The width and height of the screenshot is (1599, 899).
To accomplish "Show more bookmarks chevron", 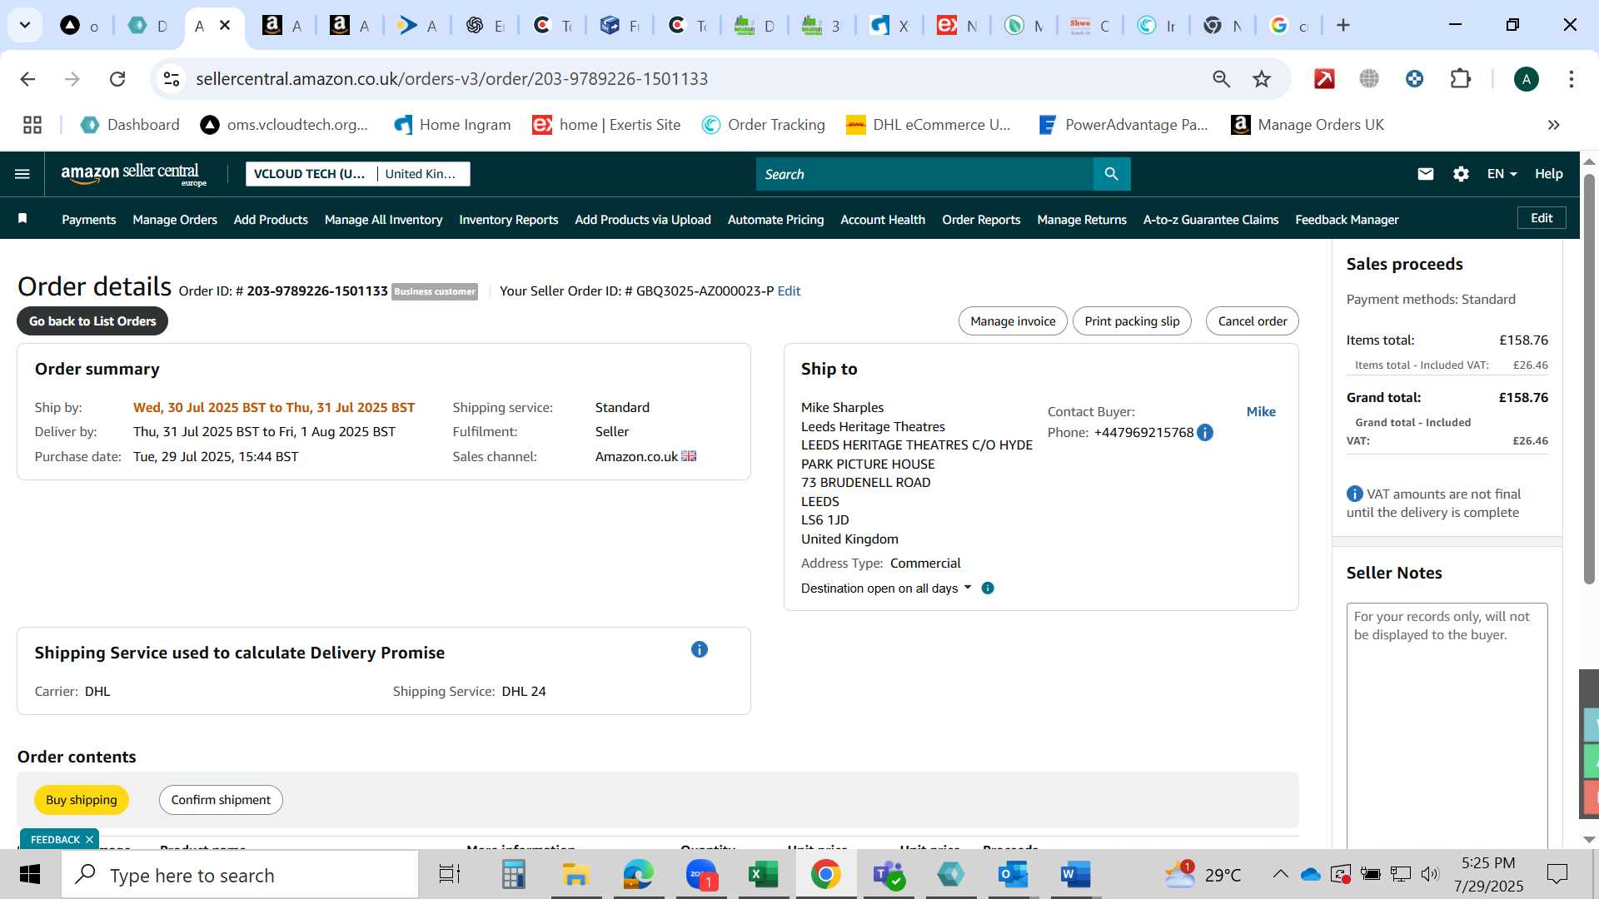I will click(x=1553, y=125).
